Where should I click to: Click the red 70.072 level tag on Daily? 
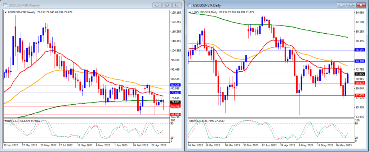click(360, 83)
